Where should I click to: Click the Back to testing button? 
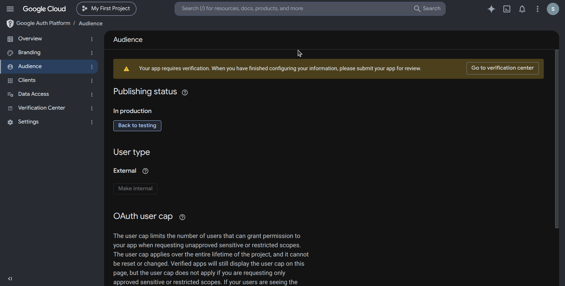pyautogui.click(x=137, y=126)
